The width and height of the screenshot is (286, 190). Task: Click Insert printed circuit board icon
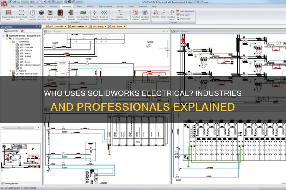pyautogui.click(x=83, y=15)
